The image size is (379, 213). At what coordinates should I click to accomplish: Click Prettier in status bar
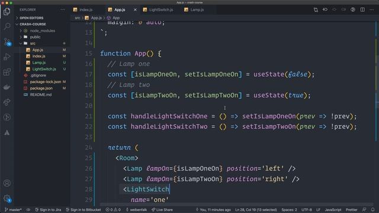pos(351,209)
